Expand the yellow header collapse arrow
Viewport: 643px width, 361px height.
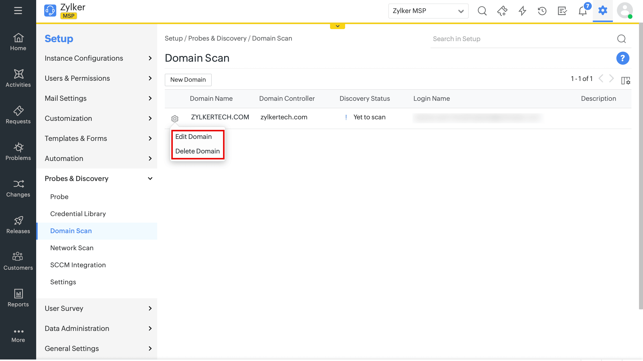coord(337,26)
